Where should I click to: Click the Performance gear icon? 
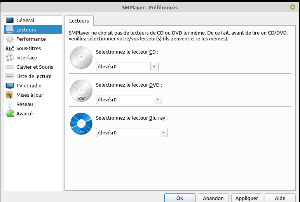tap(10, 39)
